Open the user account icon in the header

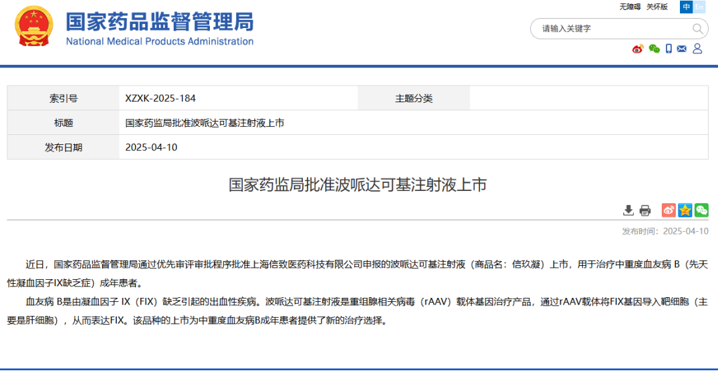click(x=697, y=49)
